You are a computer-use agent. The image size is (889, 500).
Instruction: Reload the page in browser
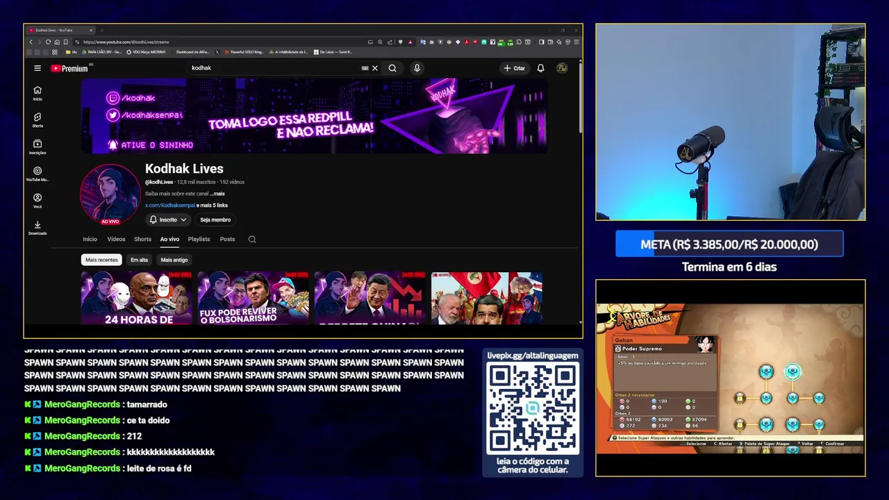(x=48, y=42)
